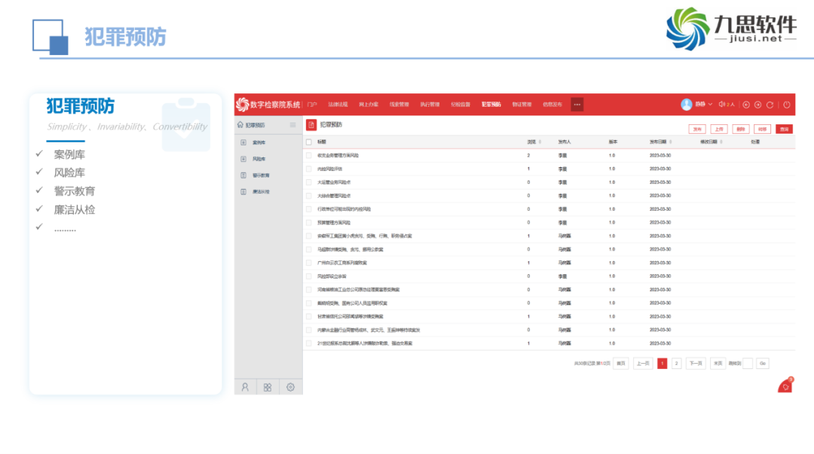Click the red notification bell badge
814x454 pixels.
[x=785, y=385]
